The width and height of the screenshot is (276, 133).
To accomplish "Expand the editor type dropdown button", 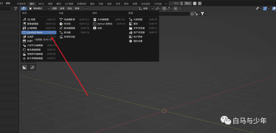I will click(24, 8).
